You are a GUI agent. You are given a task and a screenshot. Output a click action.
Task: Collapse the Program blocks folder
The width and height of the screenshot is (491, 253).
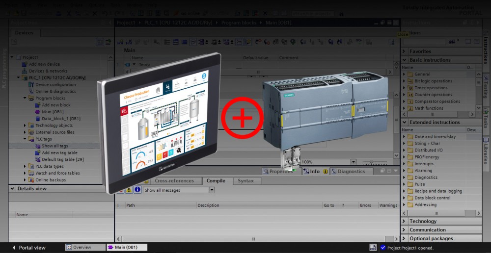click(25, 98)
